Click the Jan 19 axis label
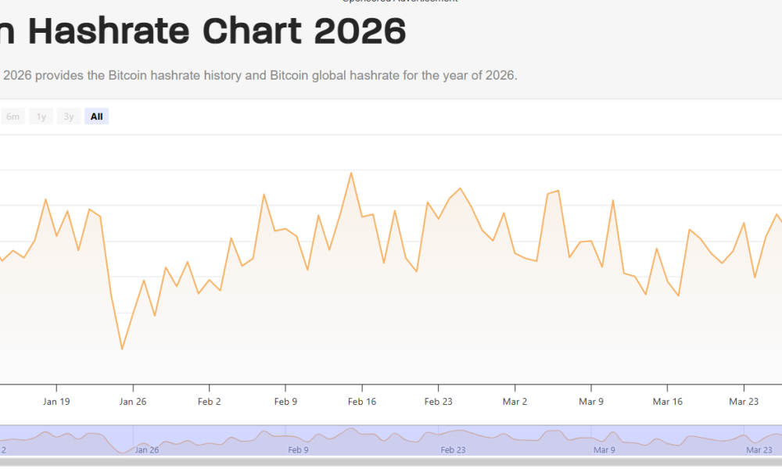The width and height of the screenshot is (782, 469). click(56, 401)
